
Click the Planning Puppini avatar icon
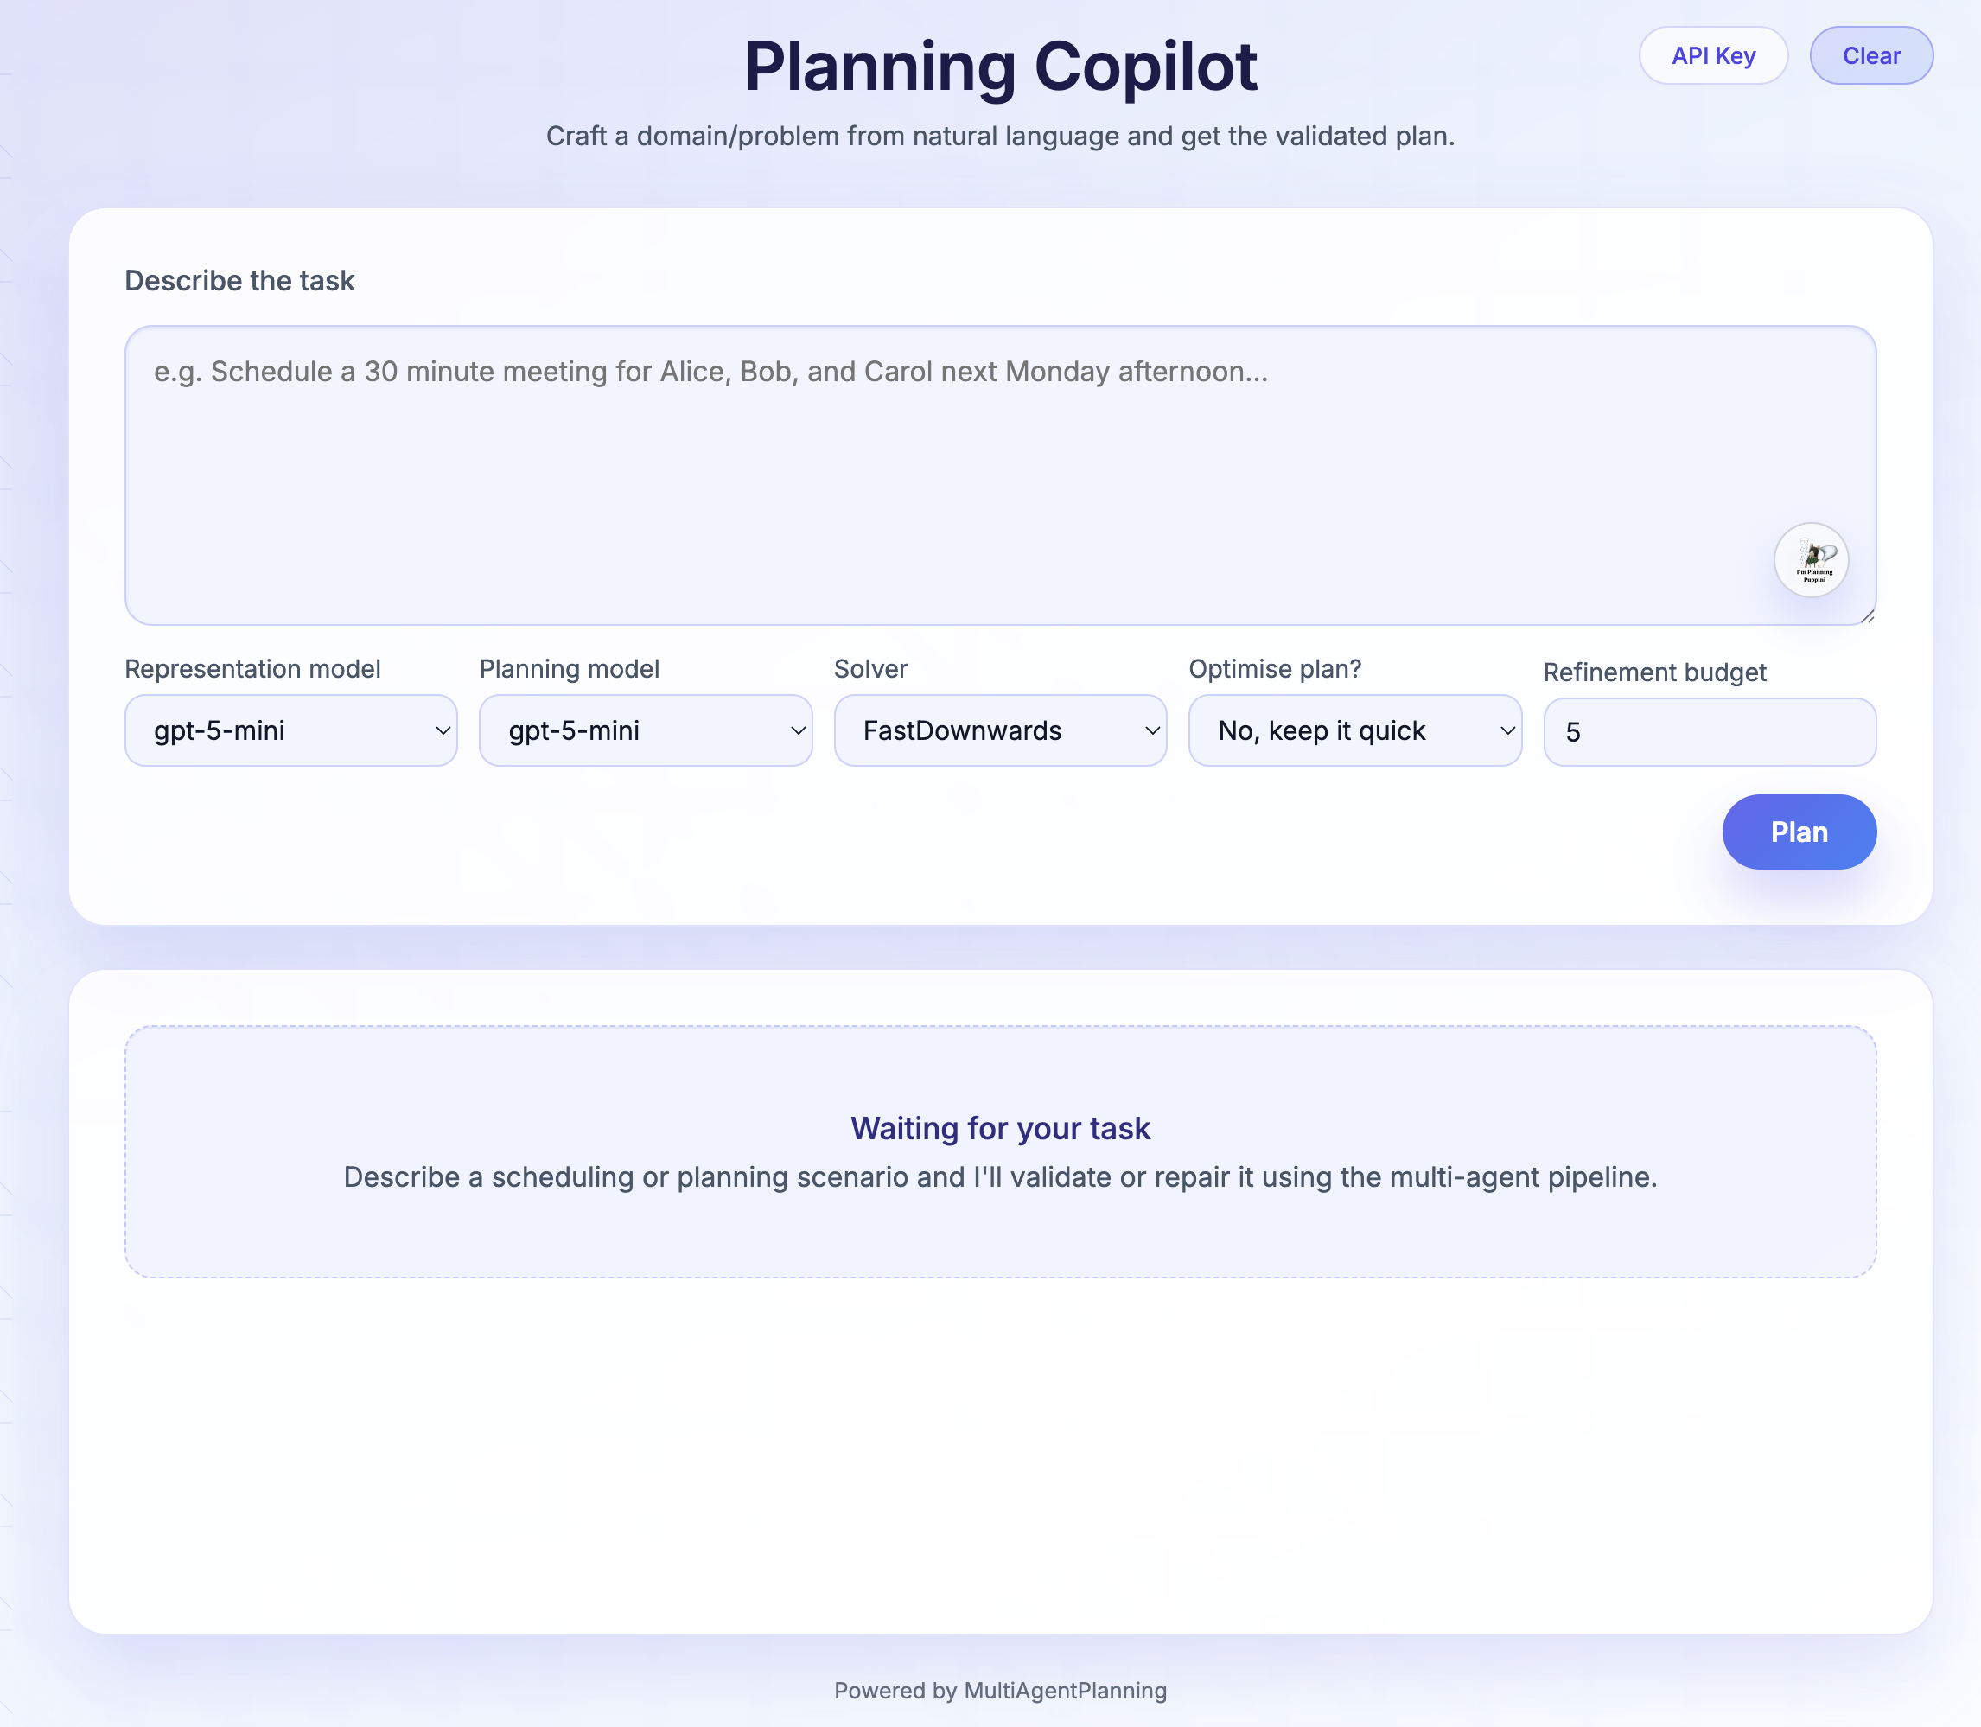click(1811, 560)
